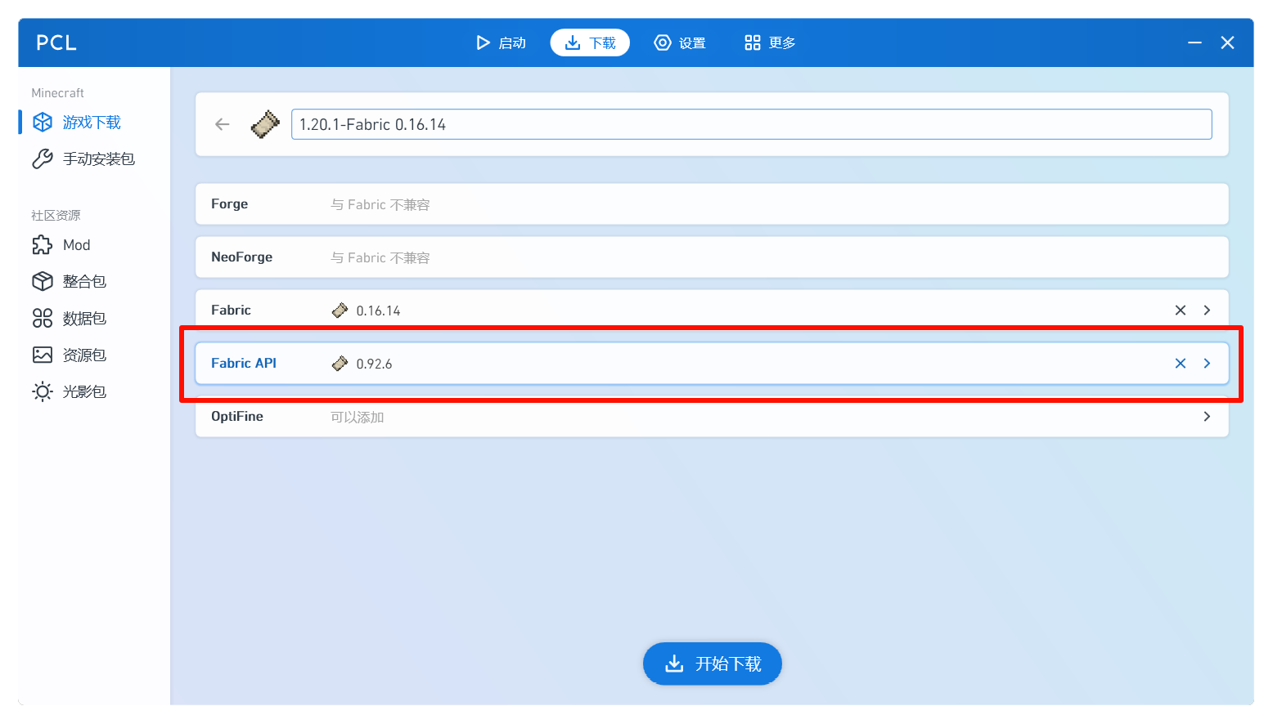Expand the OptiFine row chevron
Screen dimensions: 1273x724
tap(1207, 417)
